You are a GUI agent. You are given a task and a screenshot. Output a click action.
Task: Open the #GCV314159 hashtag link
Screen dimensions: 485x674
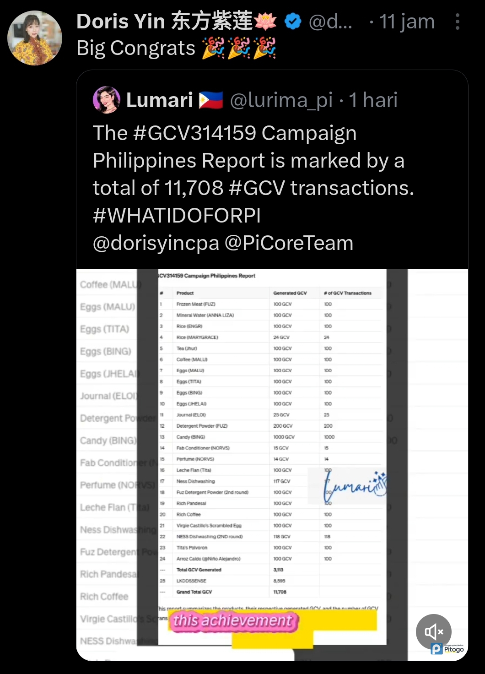[194, 133]
